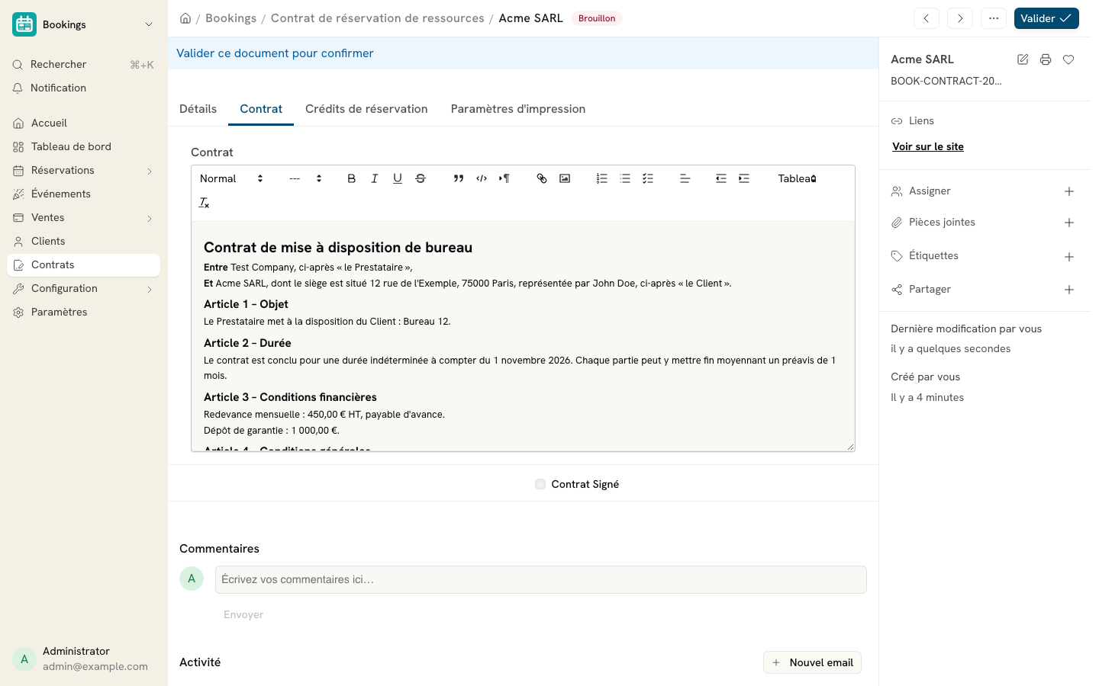Open the font size dropdown
This screenshot has width=1099, height=686.
[305, 178]
